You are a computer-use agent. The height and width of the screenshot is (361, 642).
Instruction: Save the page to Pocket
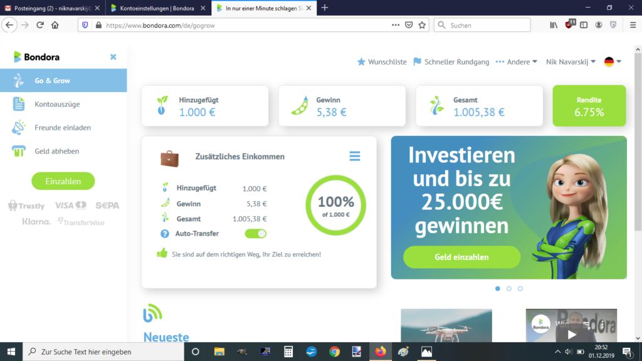point(409,25)
